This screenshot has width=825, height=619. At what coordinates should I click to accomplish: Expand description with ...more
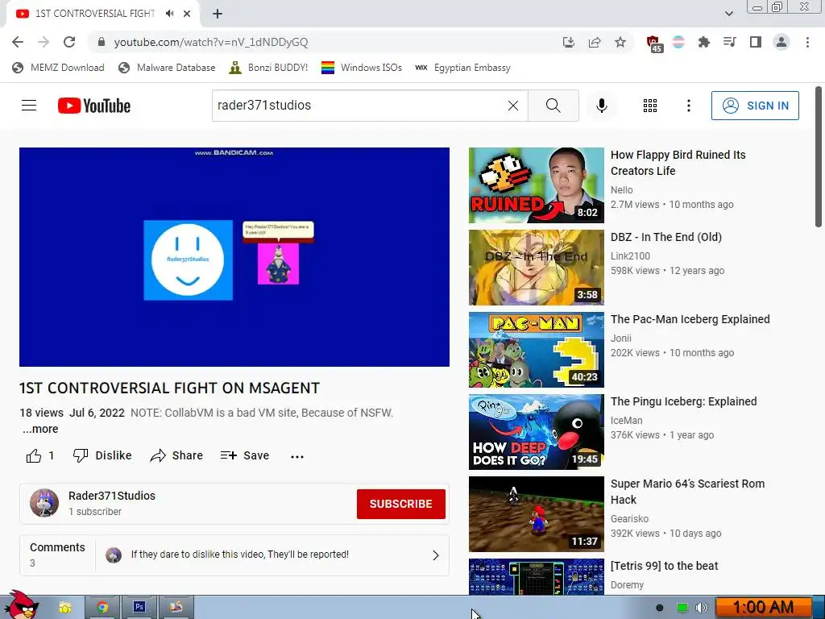40,429
